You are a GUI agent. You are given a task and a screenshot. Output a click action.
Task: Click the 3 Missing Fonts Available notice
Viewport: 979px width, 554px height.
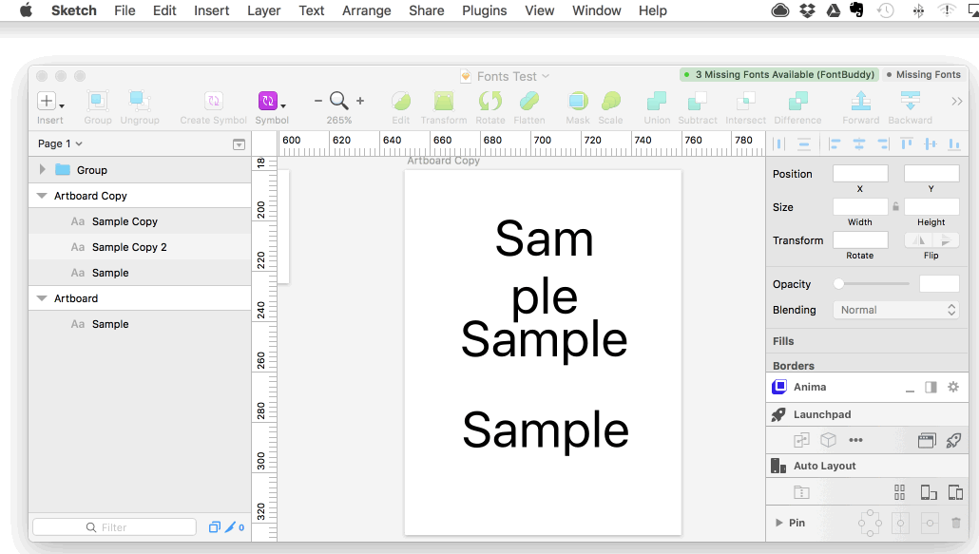point(778,74)
